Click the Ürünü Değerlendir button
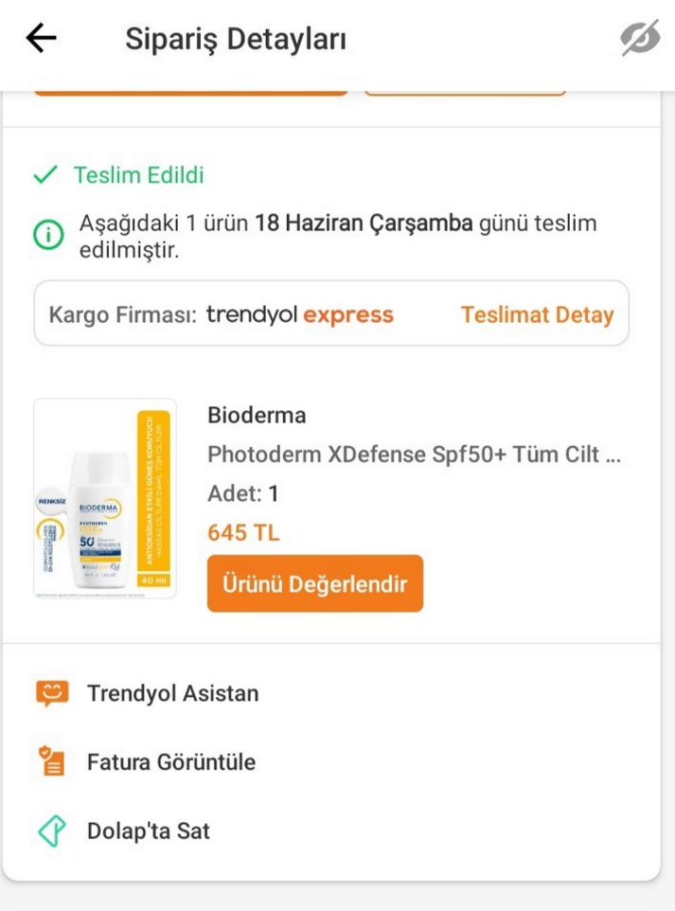This screenshot has height=911, width=675. click(314, 583)
